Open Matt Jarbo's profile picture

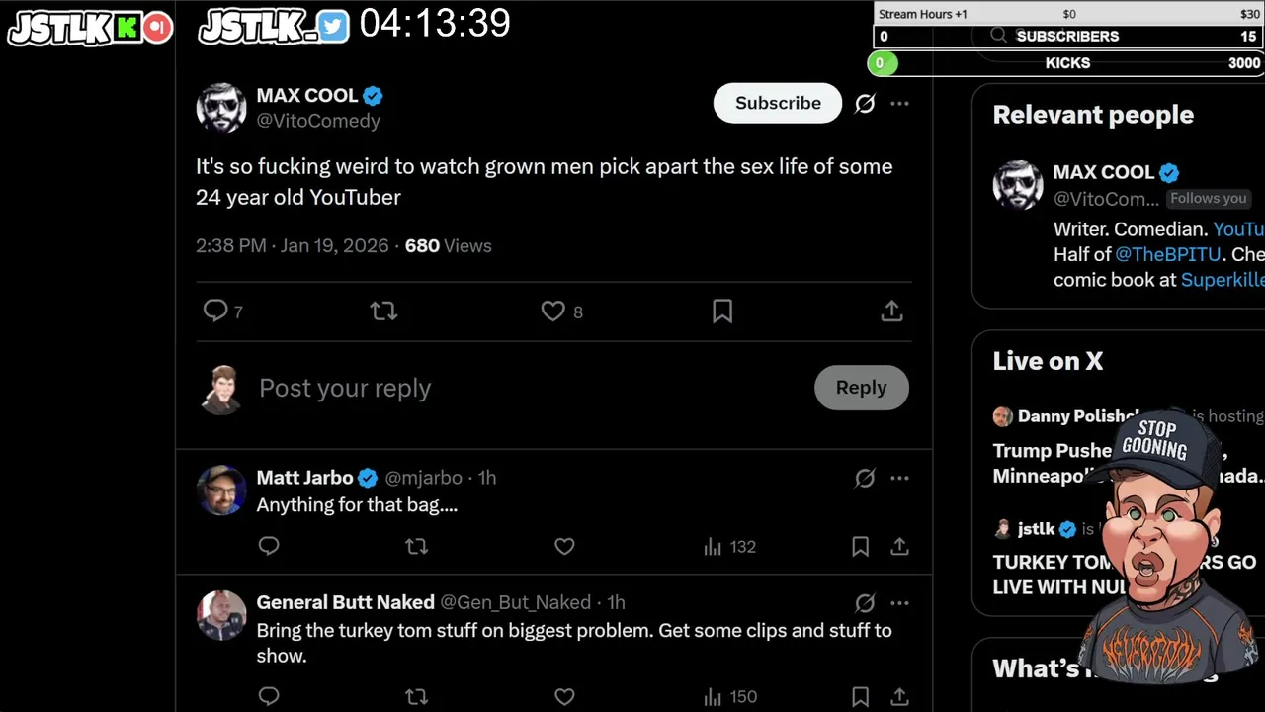221,490
